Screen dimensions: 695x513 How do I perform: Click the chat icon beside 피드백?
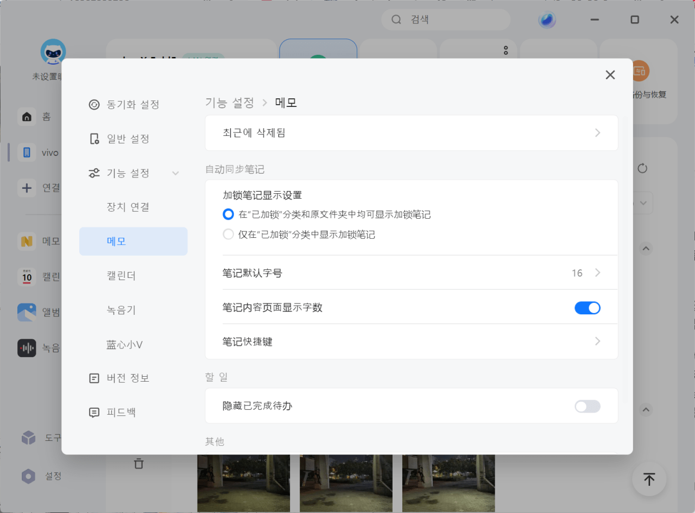pyautogui.click(x=94, y=413)
